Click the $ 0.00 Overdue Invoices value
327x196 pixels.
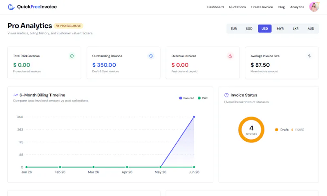[x=180, y=65]
